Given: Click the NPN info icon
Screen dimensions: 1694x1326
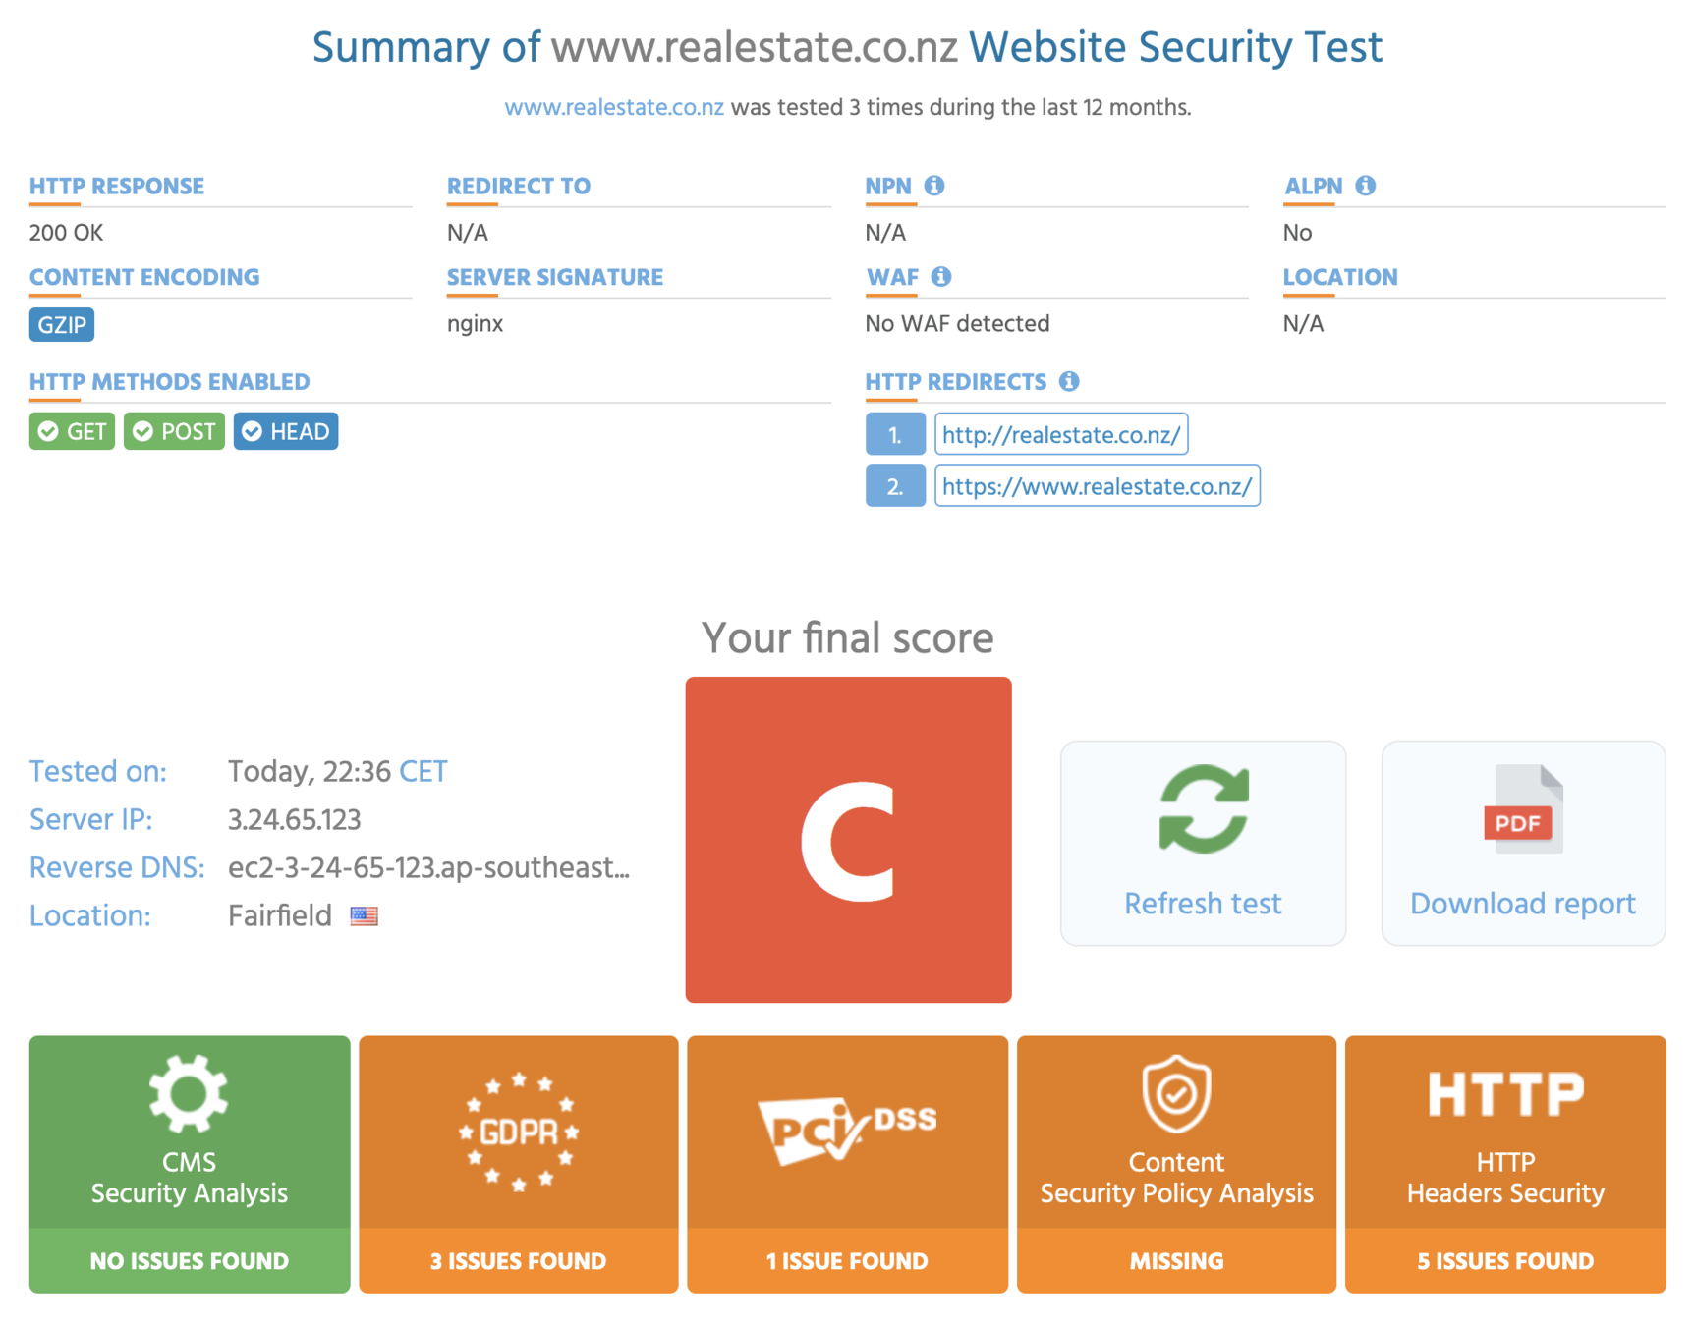Looking at the screenshot, I should [x=934, y=185].
